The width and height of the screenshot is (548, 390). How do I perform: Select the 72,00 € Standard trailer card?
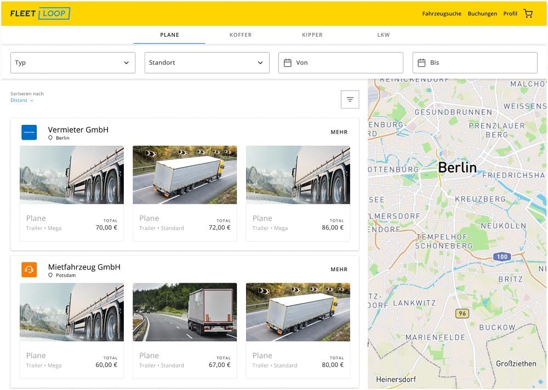185,193
